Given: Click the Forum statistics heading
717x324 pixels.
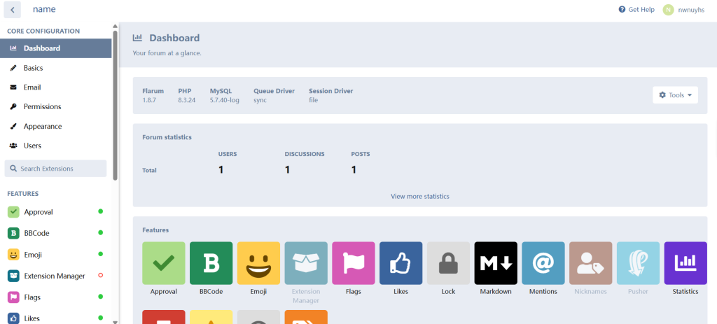Looking at the screenshot, I should (167, 137).
